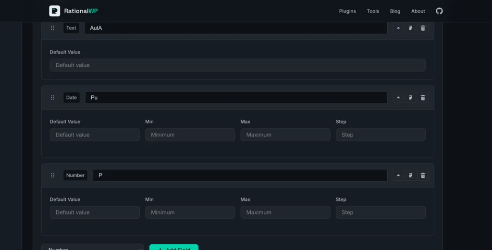Click the Date type badge

72,98
